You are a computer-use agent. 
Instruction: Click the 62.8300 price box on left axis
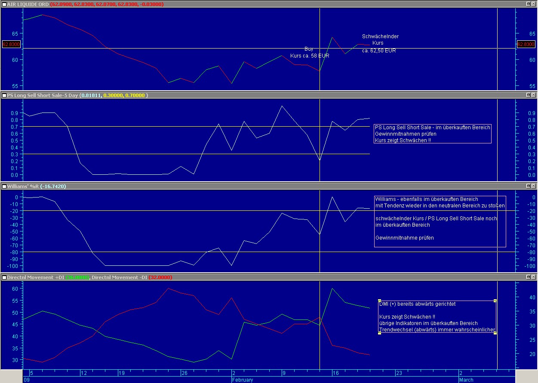click(11, 44)
